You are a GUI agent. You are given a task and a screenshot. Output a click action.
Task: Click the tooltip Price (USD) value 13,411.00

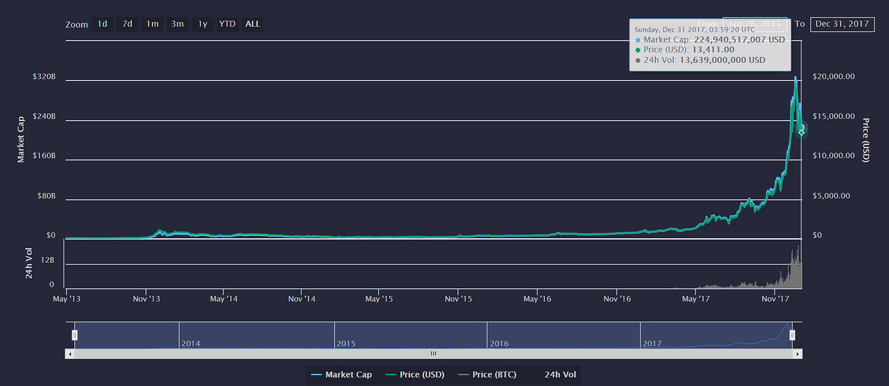click(712, 50)
